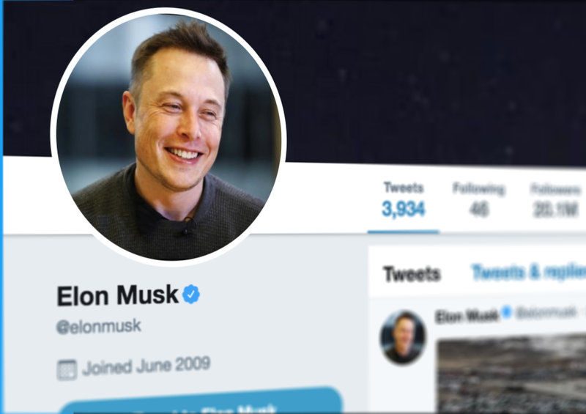The width and height of the screenshot is (586, 414).
Task: Click the blue verified badge beside the profile name
Action: coord(191,294)
